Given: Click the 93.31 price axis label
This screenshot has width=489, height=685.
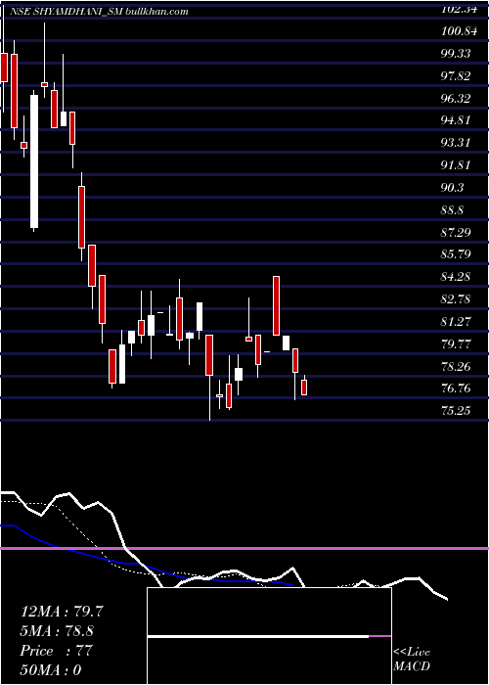Looking at the screenshot, I should [x=456, y=143].
